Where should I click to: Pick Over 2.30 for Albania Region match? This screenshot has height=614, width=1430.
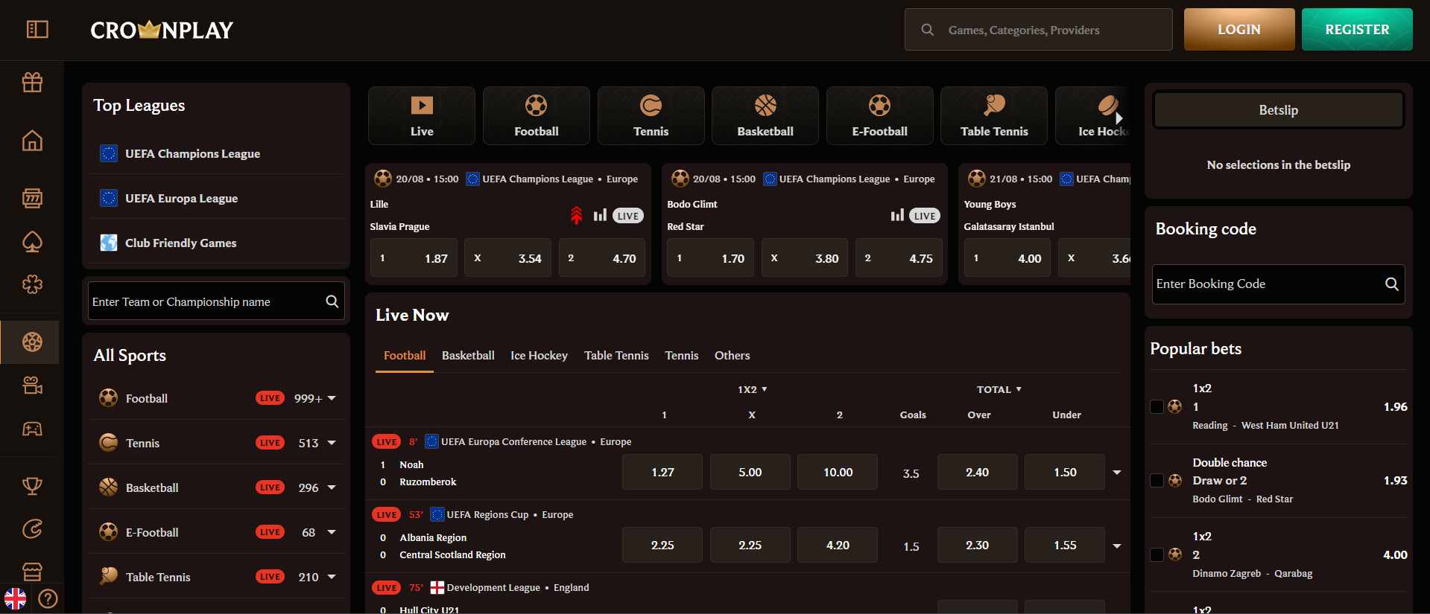[x=978, y=546]
